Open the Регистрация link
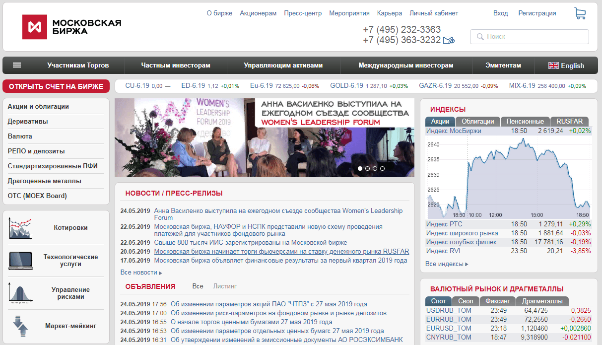 (537, 13)
